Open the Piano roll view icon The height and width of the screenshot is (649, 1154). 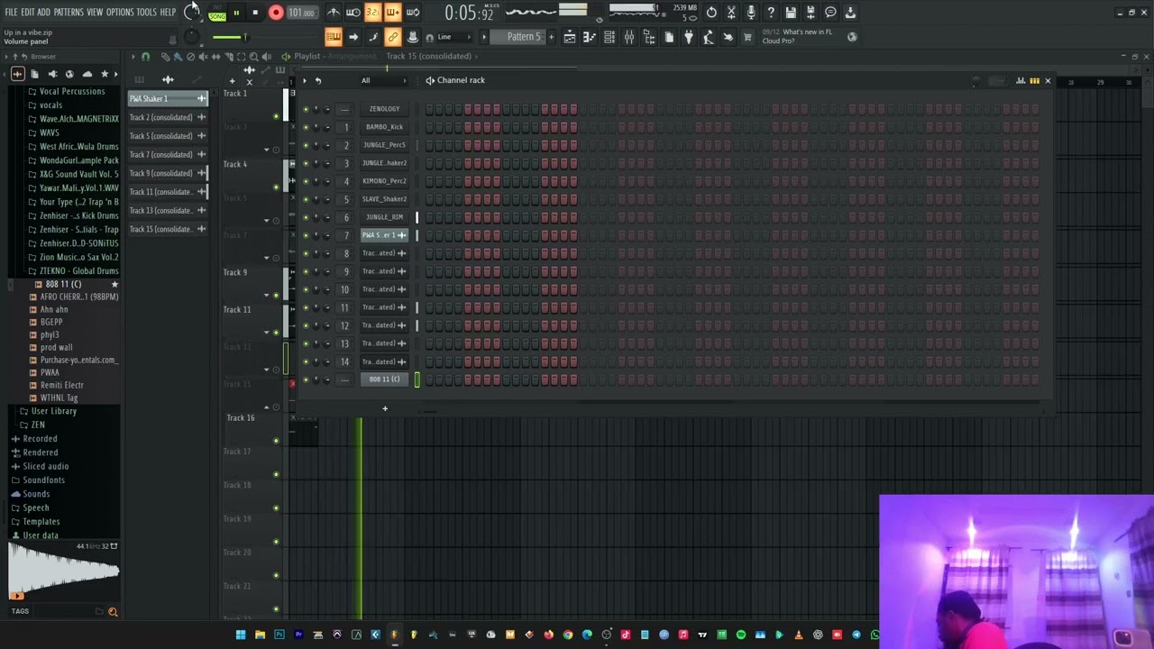(x=590, y=37)
